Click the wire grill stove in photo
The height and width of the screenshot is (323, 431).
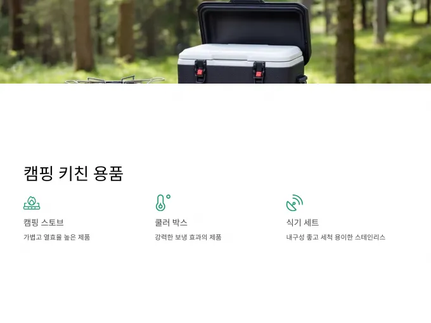tap(115, 80)
